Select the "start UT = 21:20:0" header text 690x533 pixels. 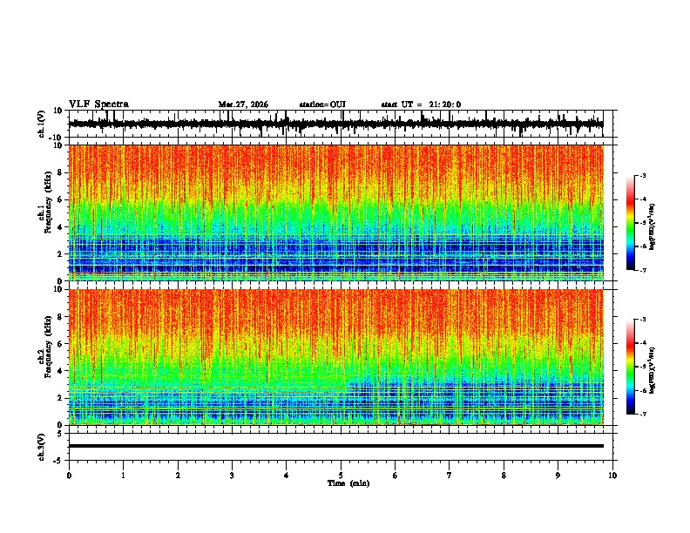(x=421, y=105)
